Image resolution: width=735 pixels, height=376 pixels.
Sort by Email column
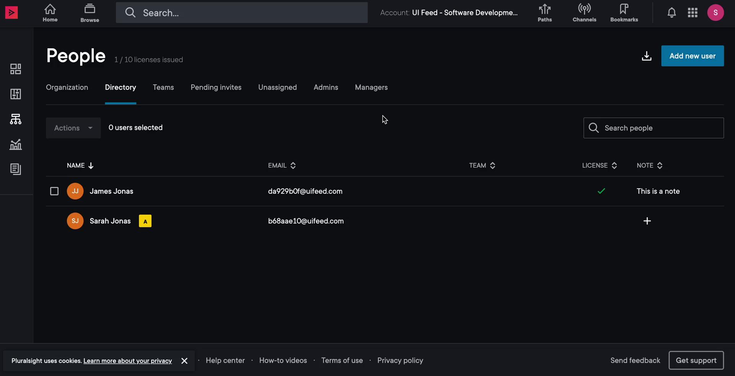pos(282,165)
